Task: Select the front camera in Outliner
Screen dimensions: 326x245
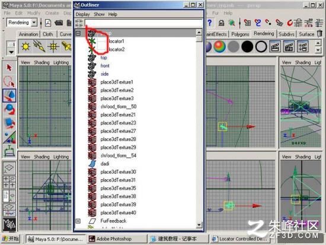Action: click(x=105, y=66)
